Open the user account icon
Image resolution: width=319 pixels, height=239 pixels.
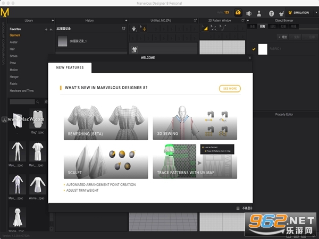point(259,13)
